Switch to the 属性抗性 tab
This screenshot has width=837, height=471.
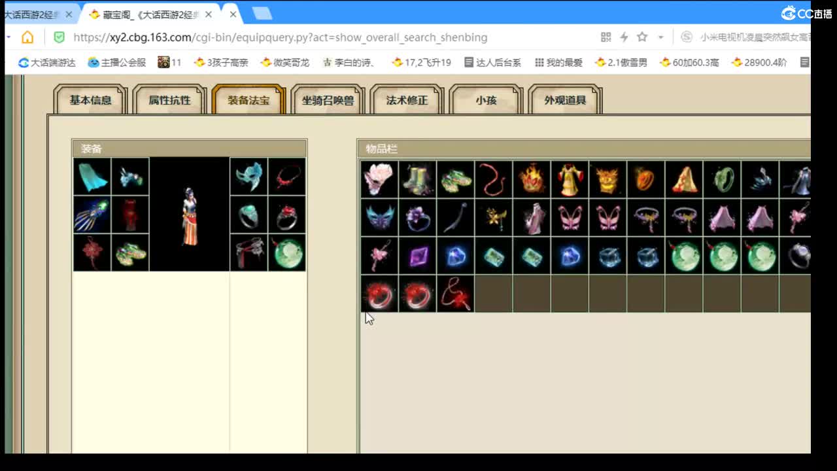169,100
